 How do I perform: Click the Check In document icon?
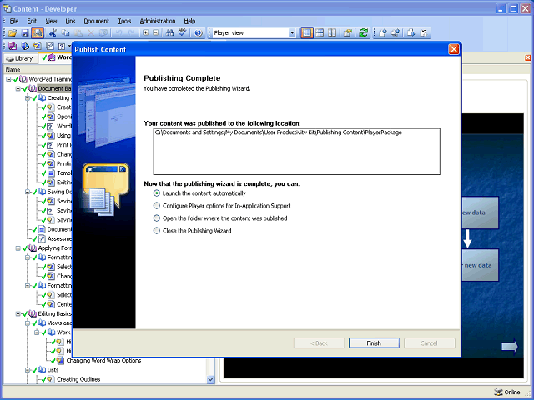[x=383, y=33]
